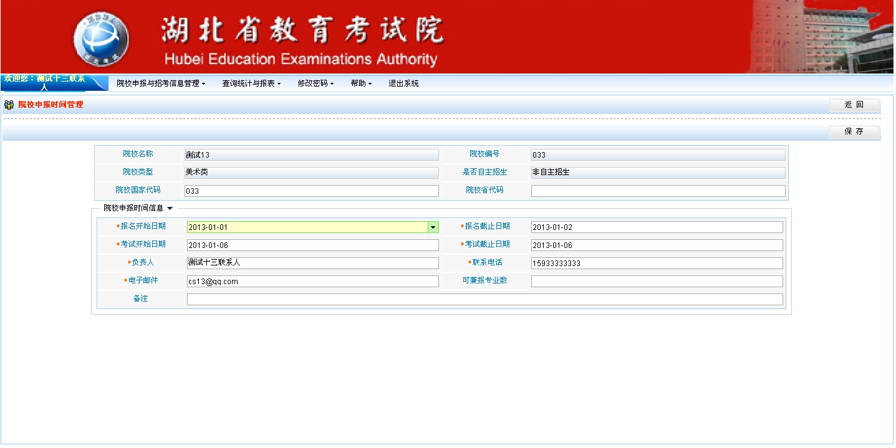
Task: Focus the empty 院校省代码 field
Action: [658, 191]
